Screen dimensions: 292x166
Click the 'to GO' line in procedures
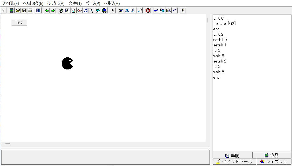(x=219, y=18)
